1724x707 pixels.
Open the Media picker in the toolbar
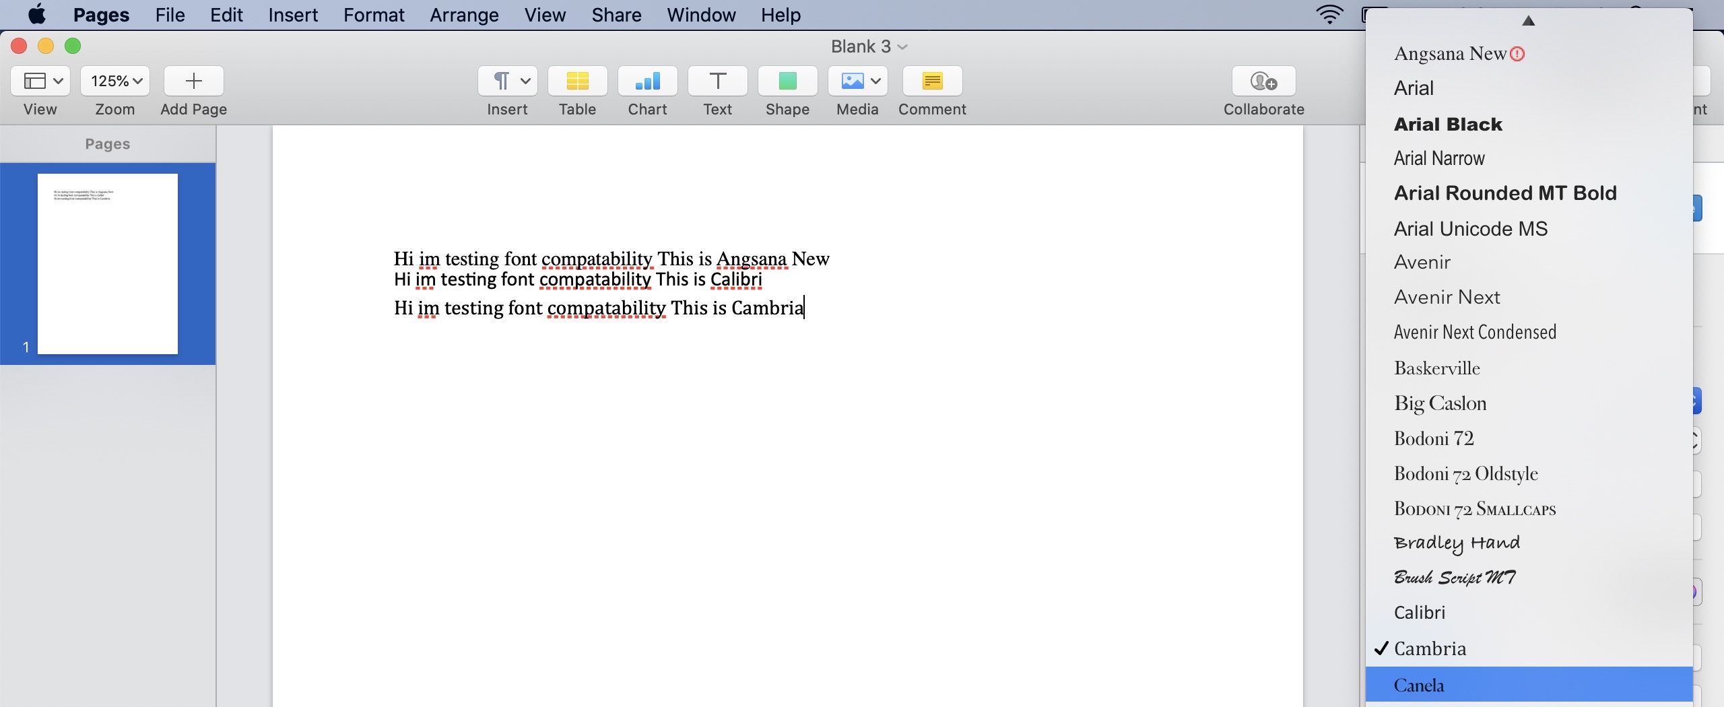click(x=858, y=81)
